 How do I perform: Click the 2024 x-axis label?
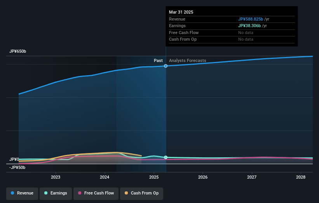(105, 177)
